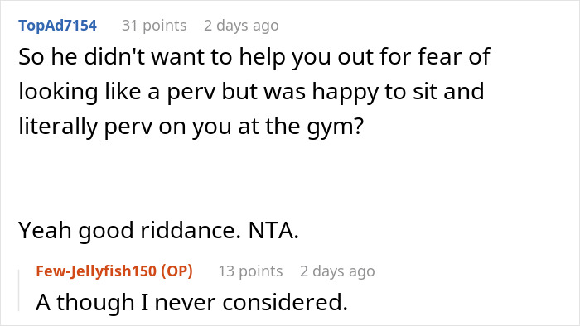Click the word "considered." in the reply
Image resolution: width=580 pixels, height=326 pixels.
pos(285,302)
